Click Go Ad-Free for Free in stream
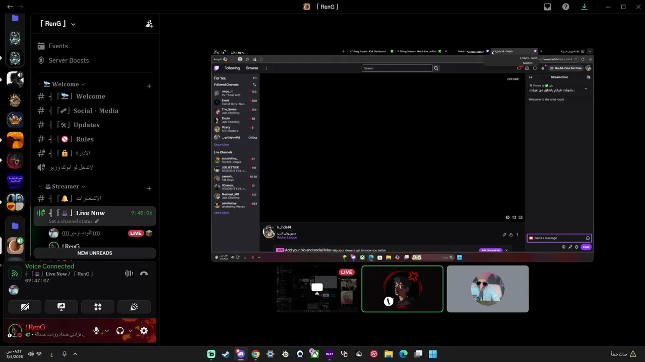The height and width of the screenshot is (362, 645). coord(565,68)
